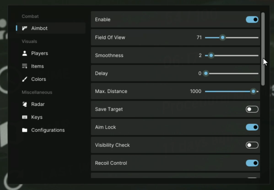
Task: Click the far right end of the Field Of View track
Action: 258,38
